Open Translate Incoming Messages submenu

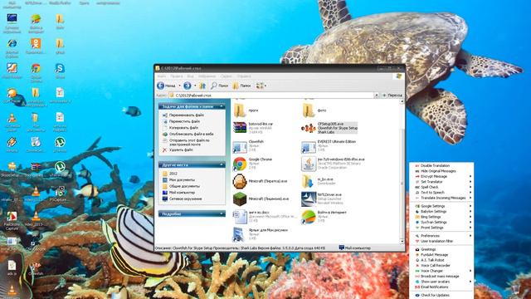(441, 198)
